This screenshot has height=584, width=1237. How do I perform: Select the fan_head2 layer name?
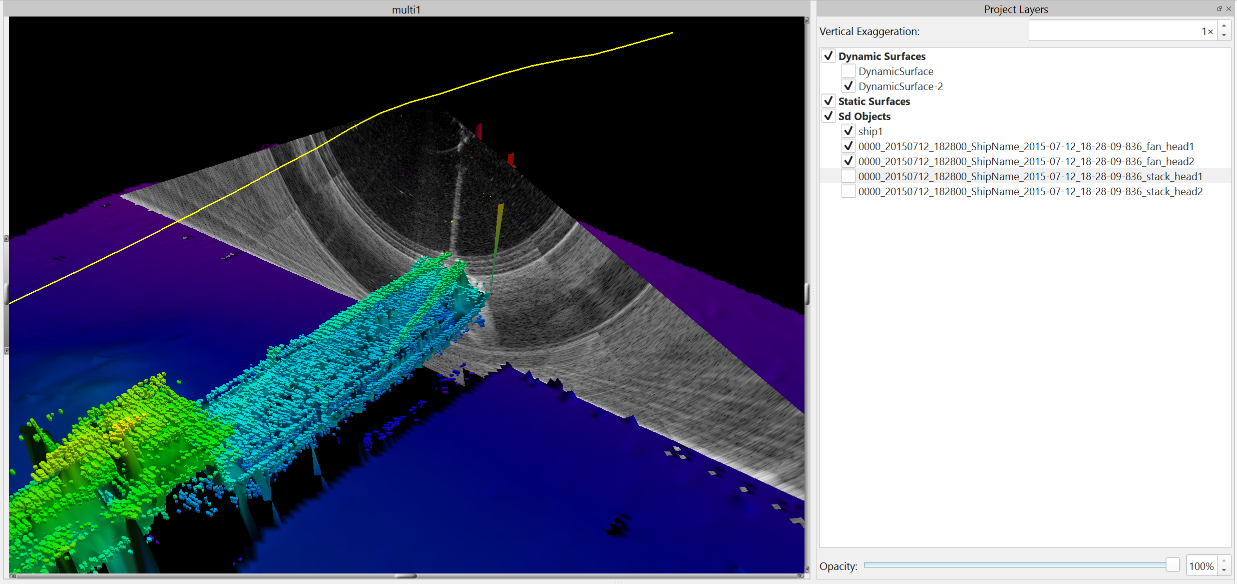[x=1026, y=161]
